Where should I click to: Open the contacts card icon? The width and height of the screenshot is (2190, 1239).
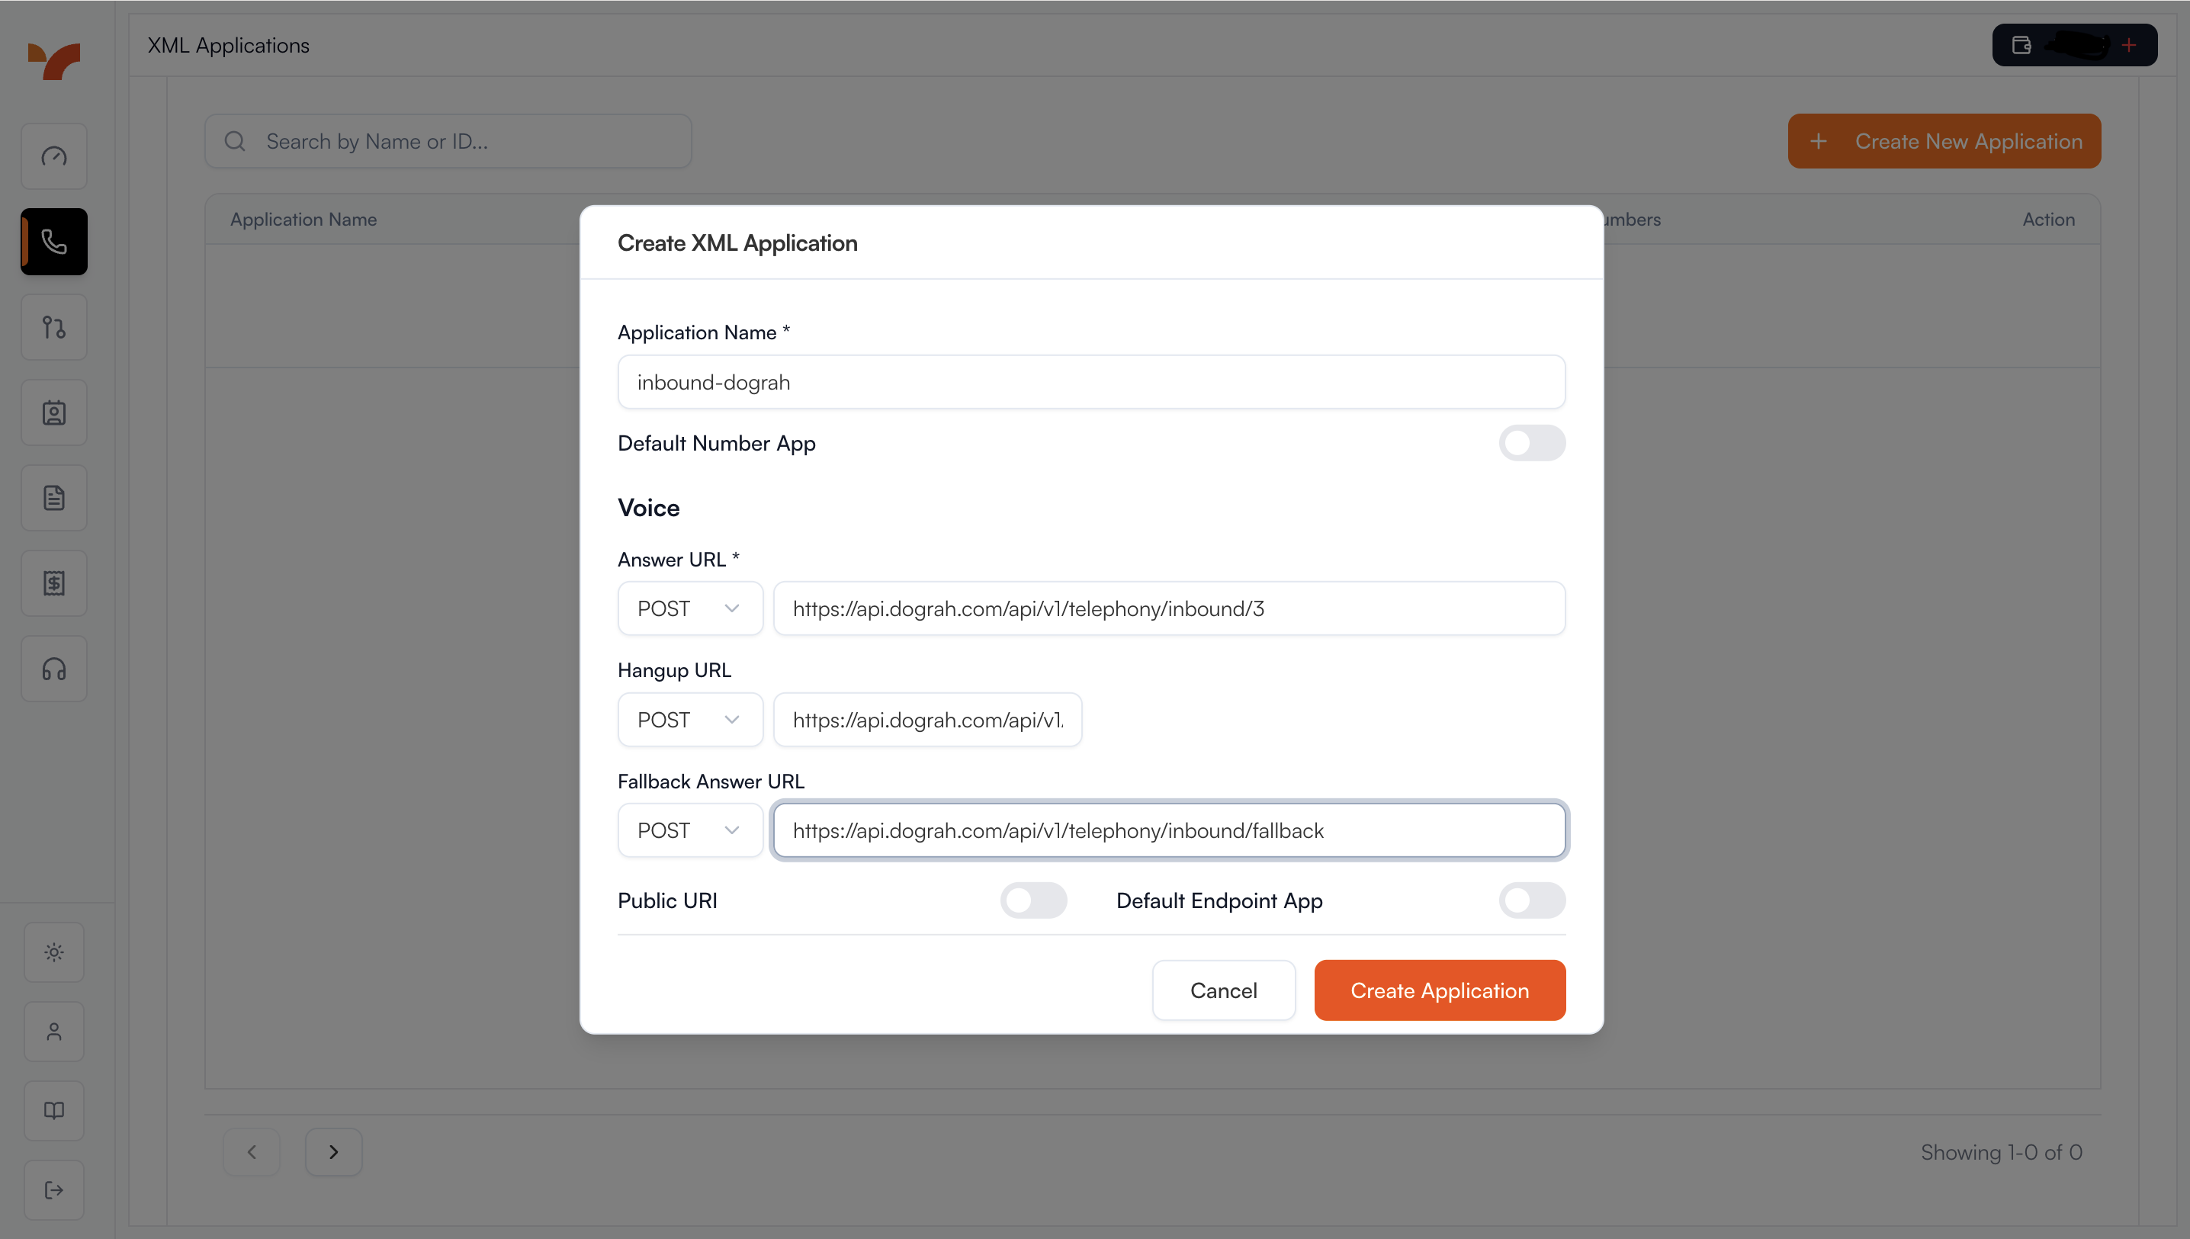[53, 412]
